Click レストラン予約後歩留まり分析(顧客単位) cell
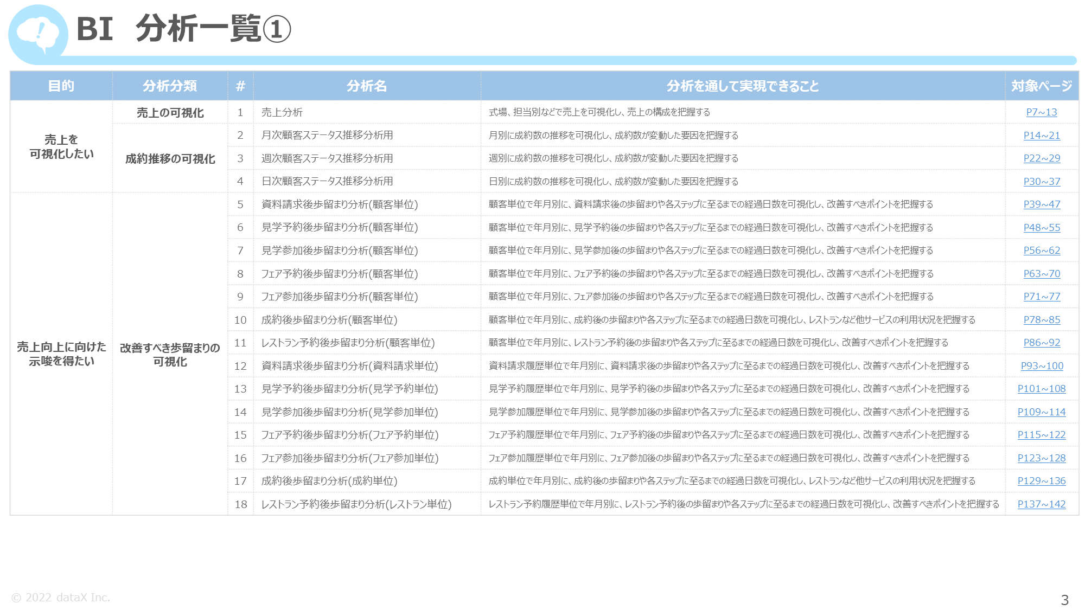The width and height of the screenshot is (1085, 610). point(367,343)
